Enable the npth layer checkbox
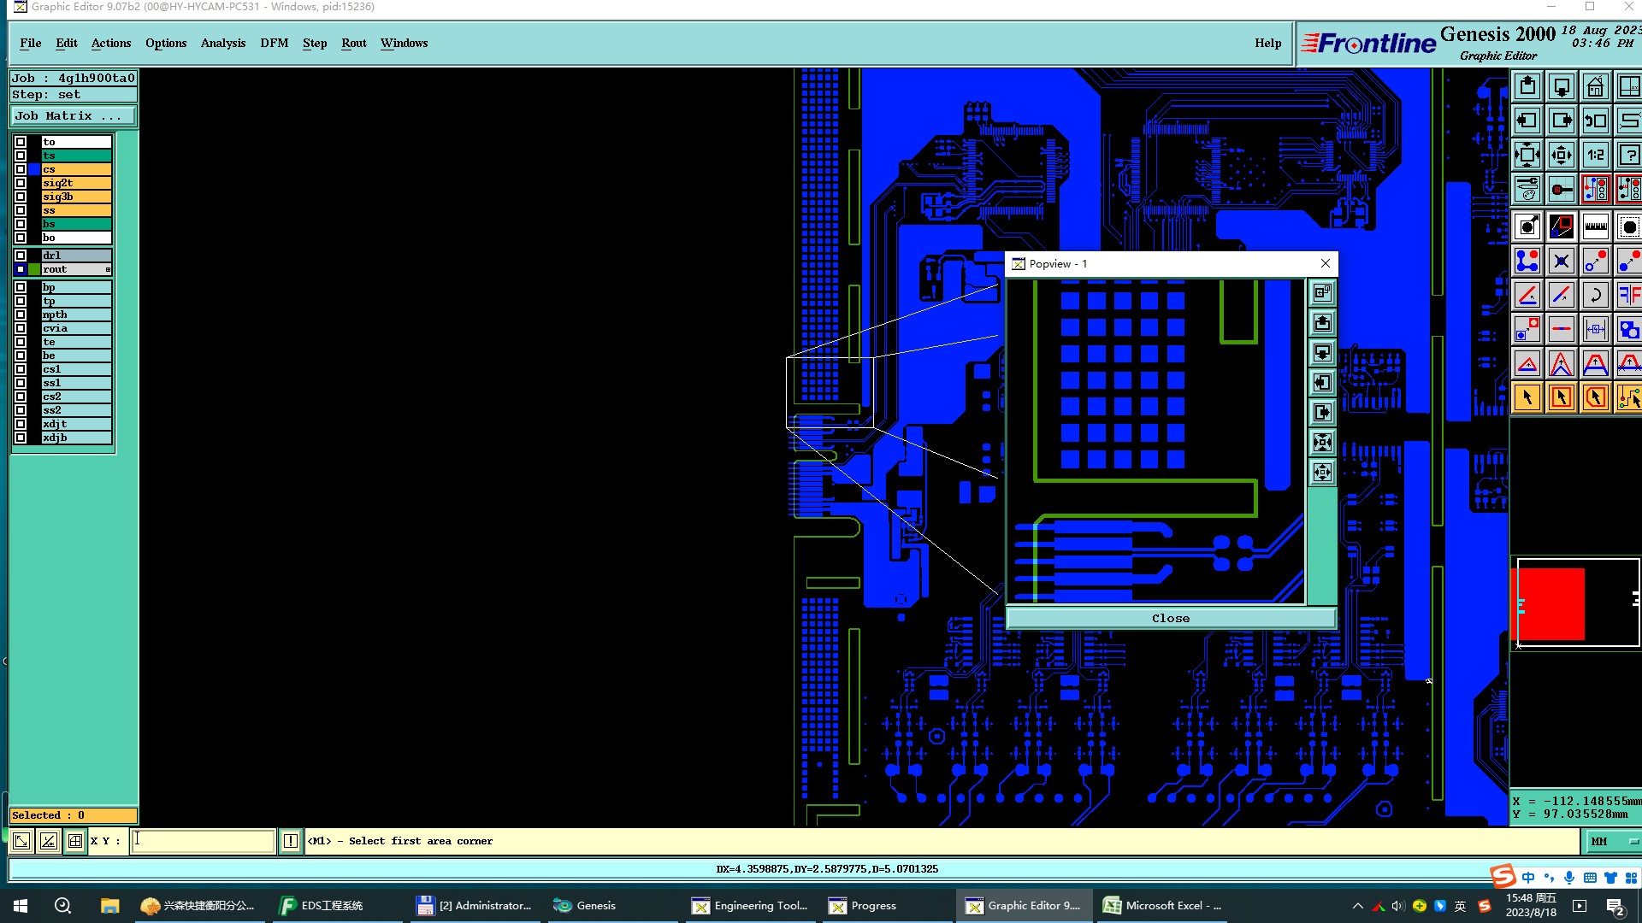The width and height of the screenshot is (1642, 923). (21, 315)
